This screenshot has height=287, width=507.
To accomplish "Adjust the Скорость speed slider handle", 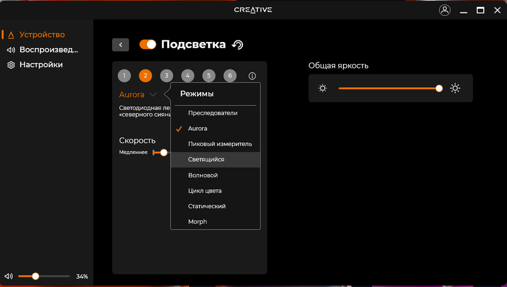I will tap(164, 152).
